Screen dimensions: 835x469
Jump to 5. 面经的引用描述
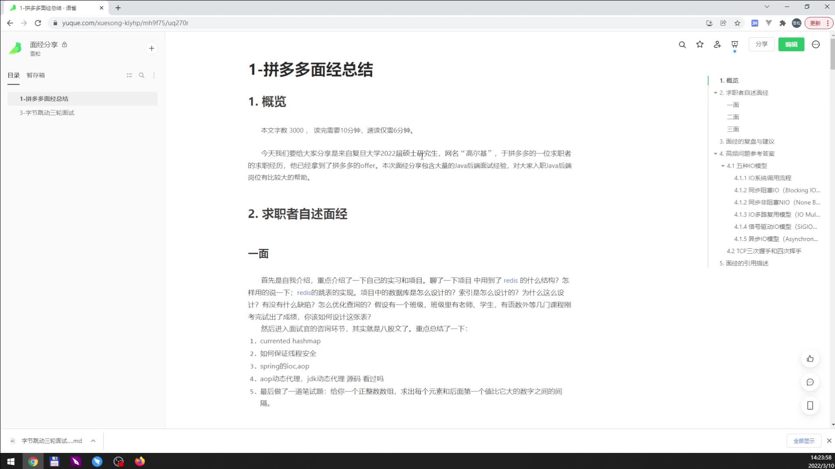click(744, 263)
